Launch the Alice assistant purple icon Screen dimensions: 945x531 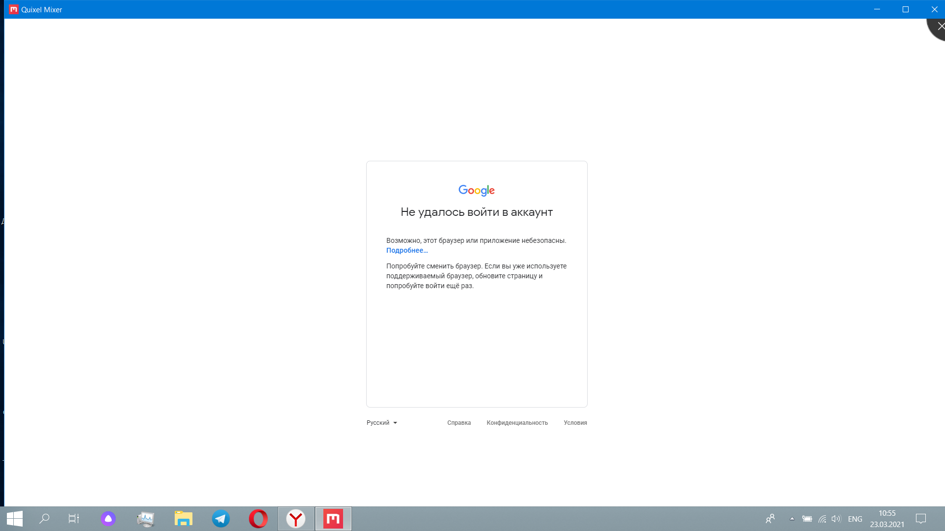coord(108,519)
